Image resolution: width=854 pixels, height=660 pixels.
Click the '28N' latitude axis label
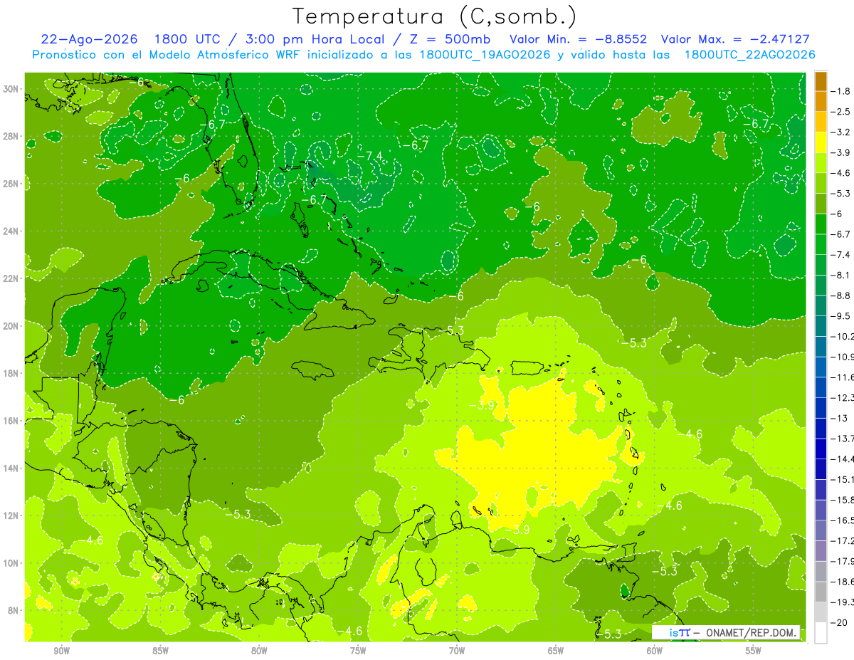pyautogui.click(x=11, y=136)
